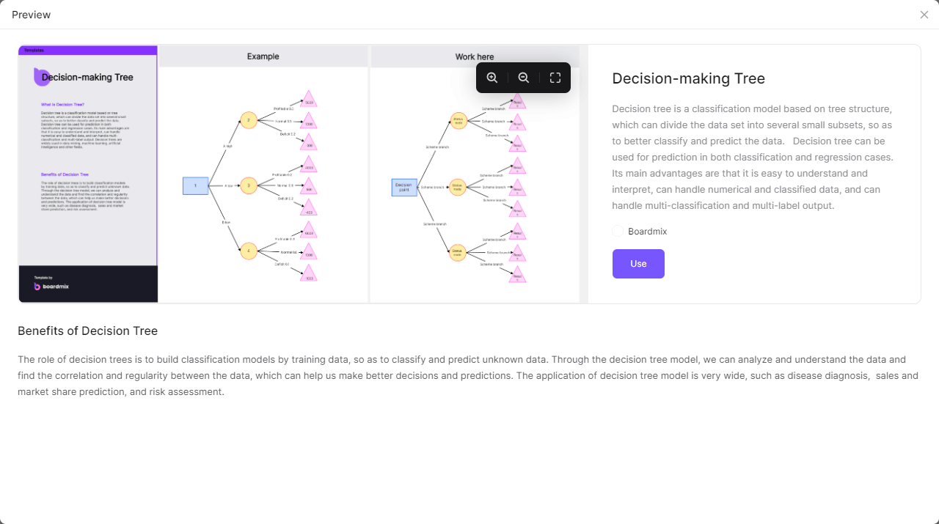Screen dimensions: 939x524
Task: Click yellow circle node 2 in Example
Action: 249,120
